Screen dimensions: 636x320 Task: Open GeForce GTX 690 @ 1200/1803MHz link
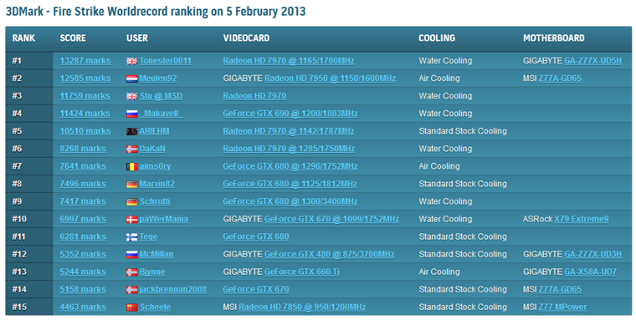pyautogui.click(x=290, y=114)
